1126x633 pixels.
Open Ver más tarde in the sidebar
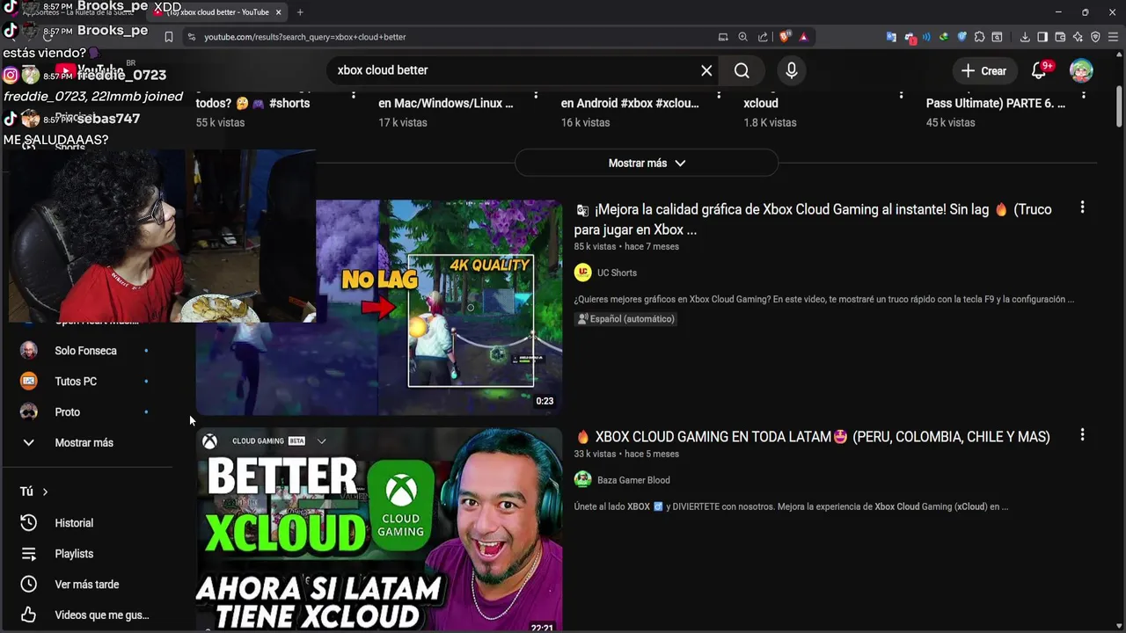pos(85,585)
